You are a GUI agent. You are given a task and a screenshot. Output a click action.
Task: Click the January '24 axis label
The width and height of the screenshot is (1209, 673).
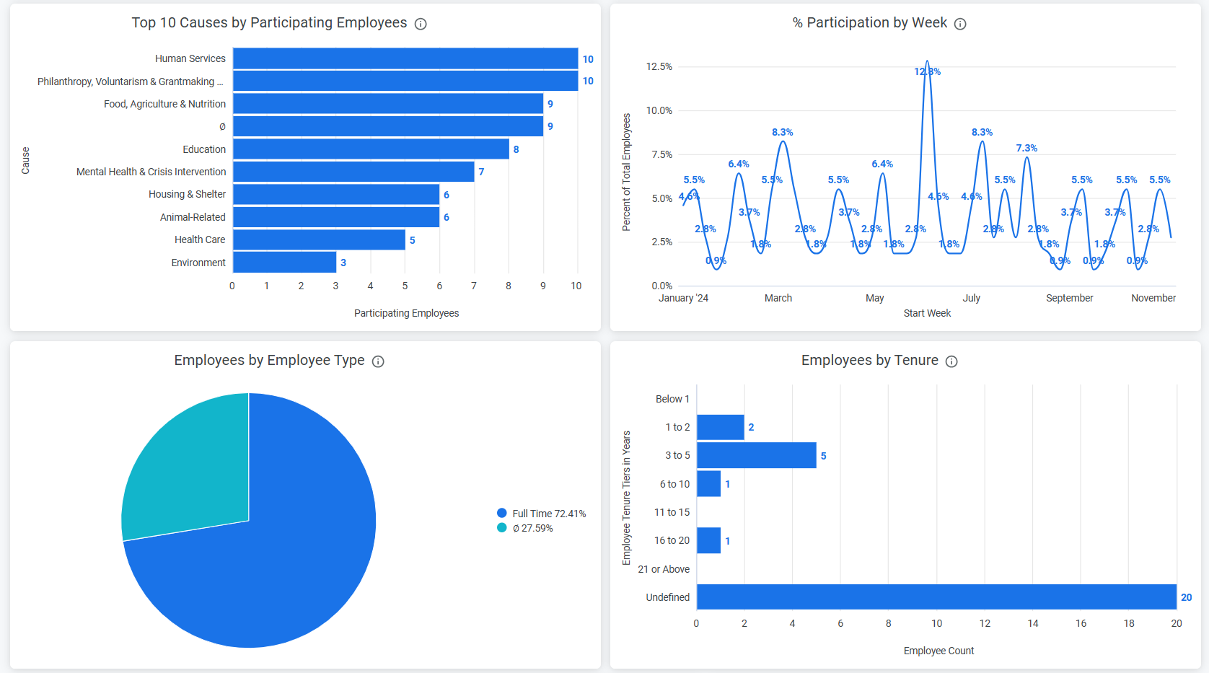(x=683, y=298)
